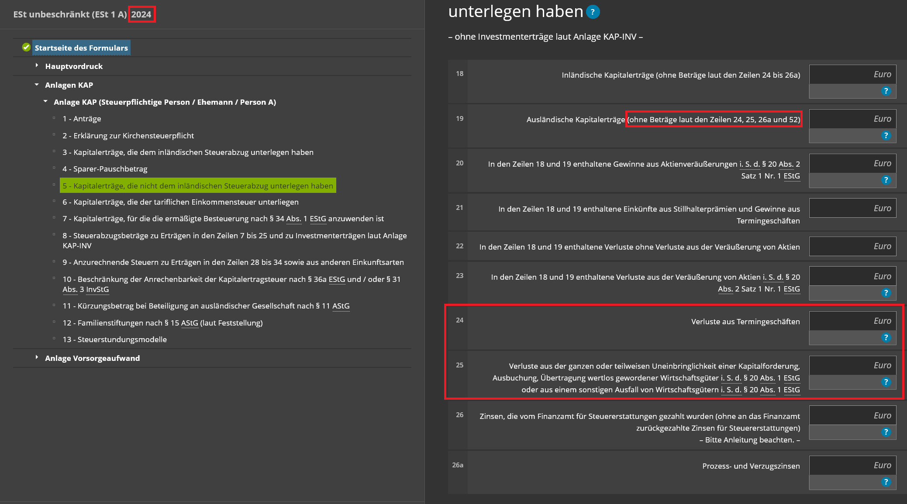Open help for line 26a Verzugszinsen
Screen dimensions: 907x504
886,482
